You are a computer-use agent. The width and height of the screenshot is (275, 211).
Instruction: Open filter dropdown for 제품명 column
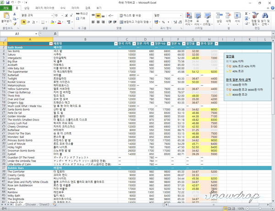coord(116,44)
